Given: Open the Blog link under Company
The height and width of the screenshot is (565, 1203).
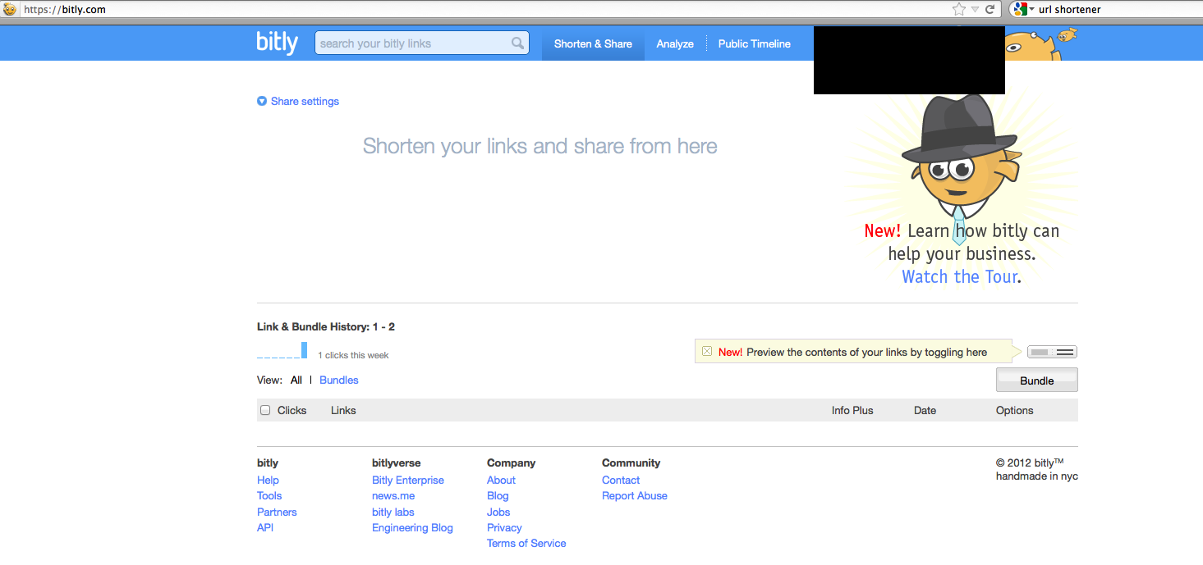Looking at the screenshot, I should coord(498,496).
